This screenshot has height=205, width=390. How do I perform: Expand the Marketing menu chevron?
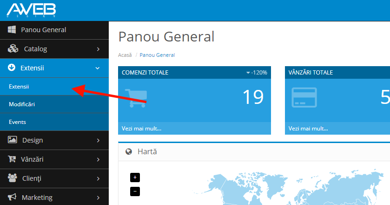pyautogui.click(x=98, y=198)
